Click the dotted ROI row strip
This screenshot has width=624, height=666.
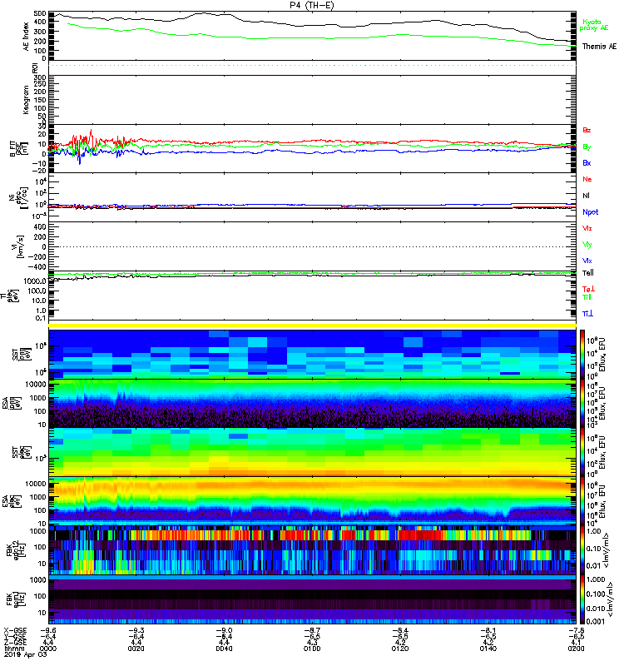(312, 66)
